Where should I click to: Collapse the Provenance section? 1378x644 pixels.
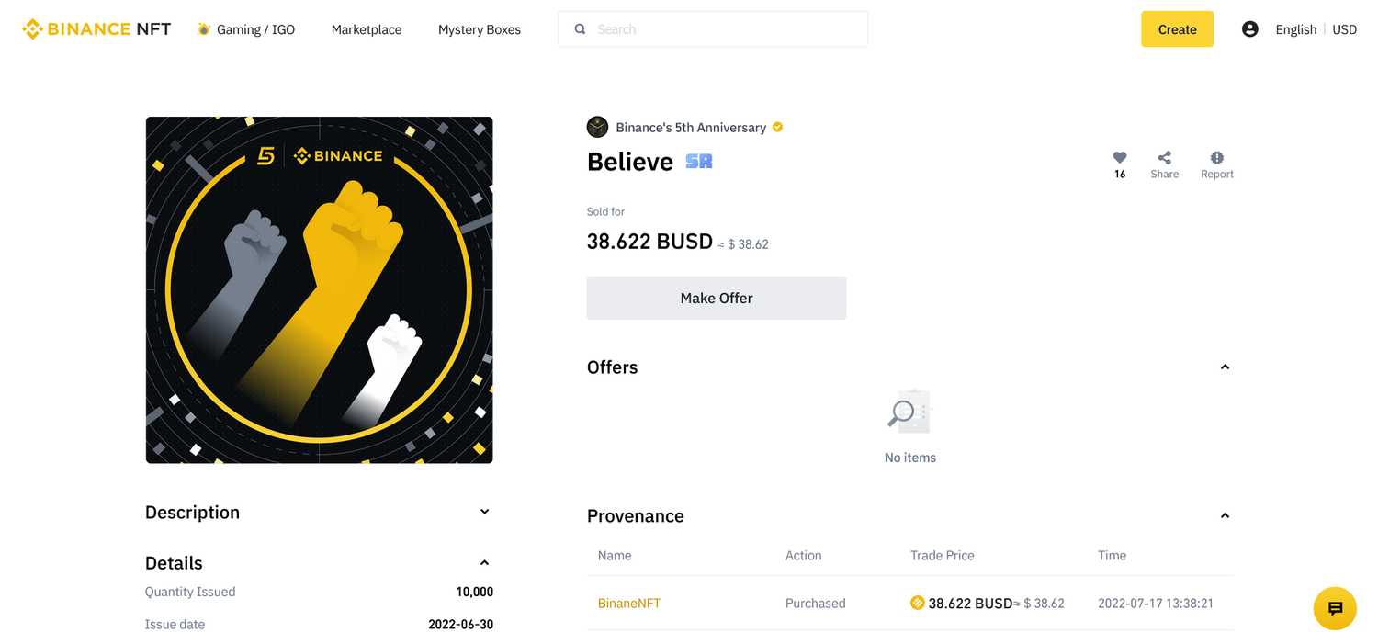1225,516
